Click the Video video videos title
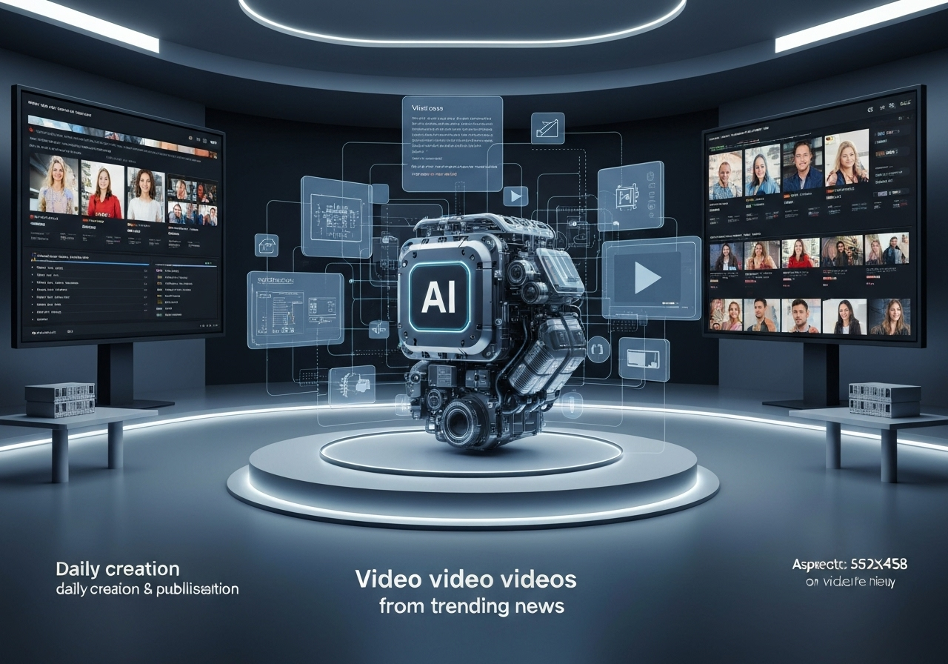The height and width of the screenshot is (664, 948). pyautogui.click(x=466, y=579)
